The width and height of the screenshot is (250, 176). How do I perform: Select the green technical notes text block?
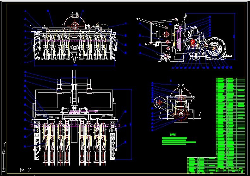tap(179, 141)
